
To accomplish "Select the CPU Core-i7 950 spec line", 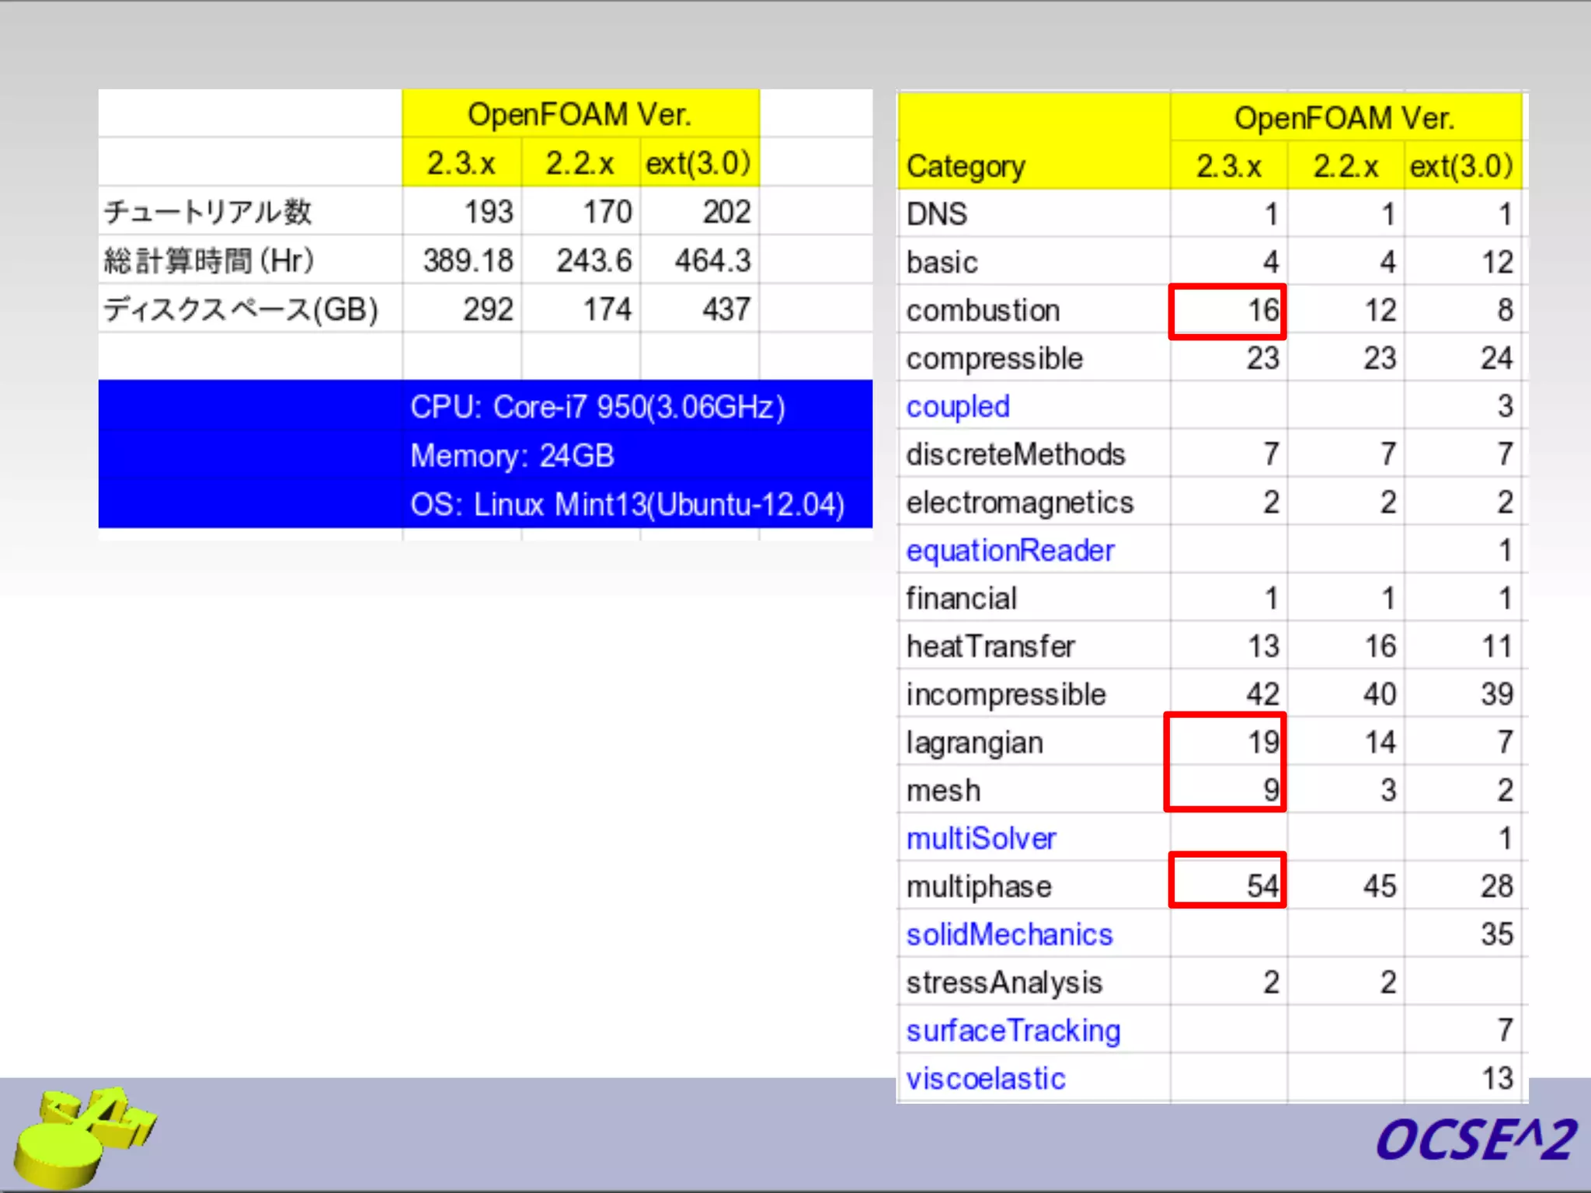I will (597, 407).
